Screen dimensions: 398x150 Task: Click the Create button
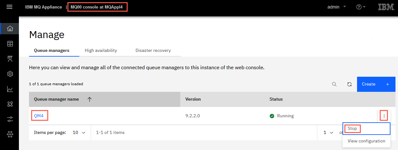[376, 84]
